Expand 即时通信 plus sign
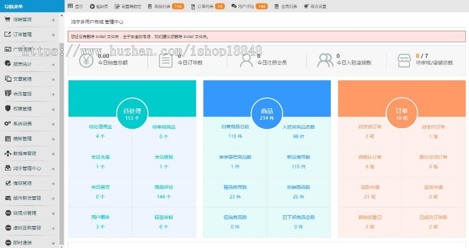Image resolution: width=469 pixels, height=248 pixels. (53, 243)
